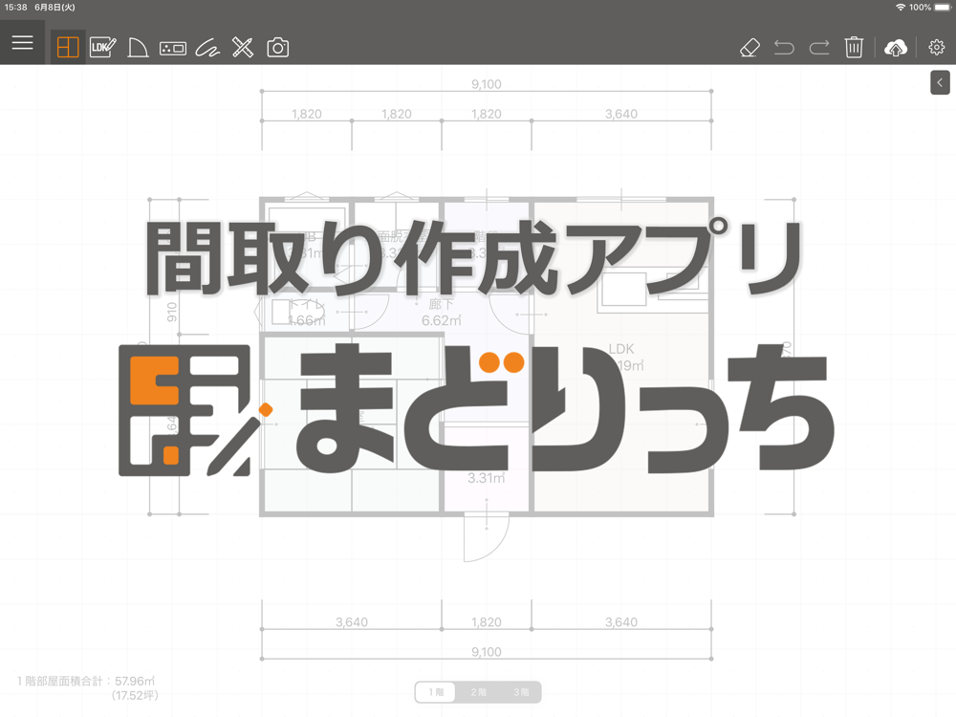The image size is (956, 717).
Task: Open the settings gear
Action: coord(937,47)
